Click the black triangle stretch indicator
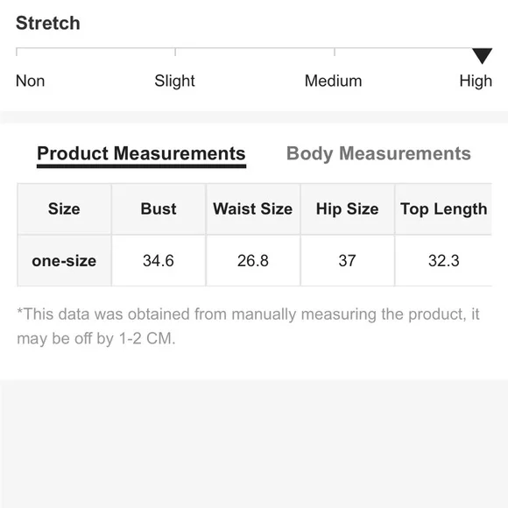The width and height of the screenshot is (508, 508). 482,56
